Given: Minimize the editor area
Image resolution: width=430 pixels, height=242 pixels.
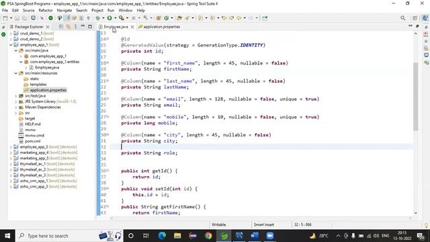Looking at the screenshot, I should click(411, 26).
